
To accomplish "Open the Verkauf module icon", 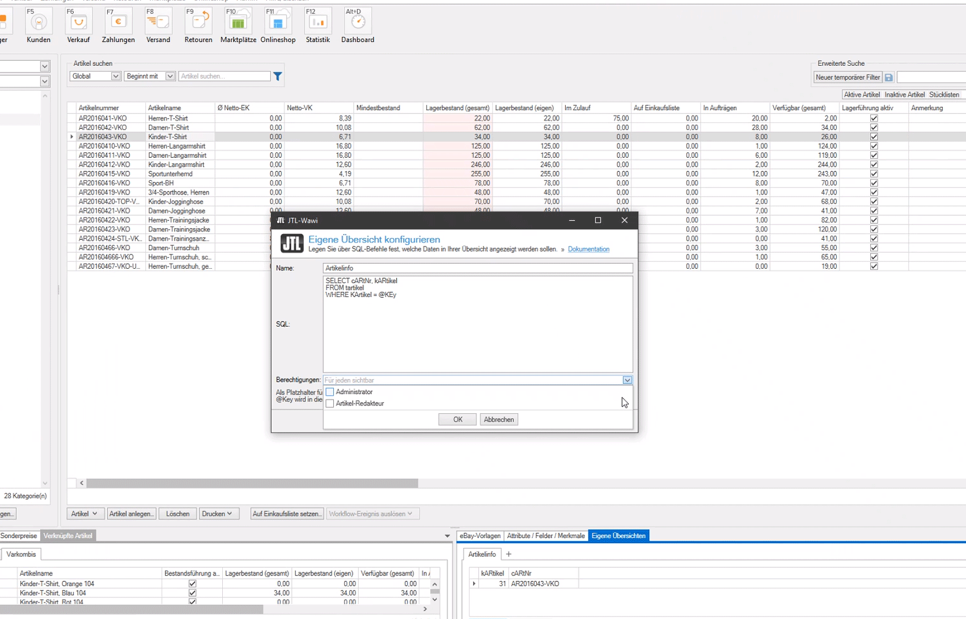I will [78, 23].
